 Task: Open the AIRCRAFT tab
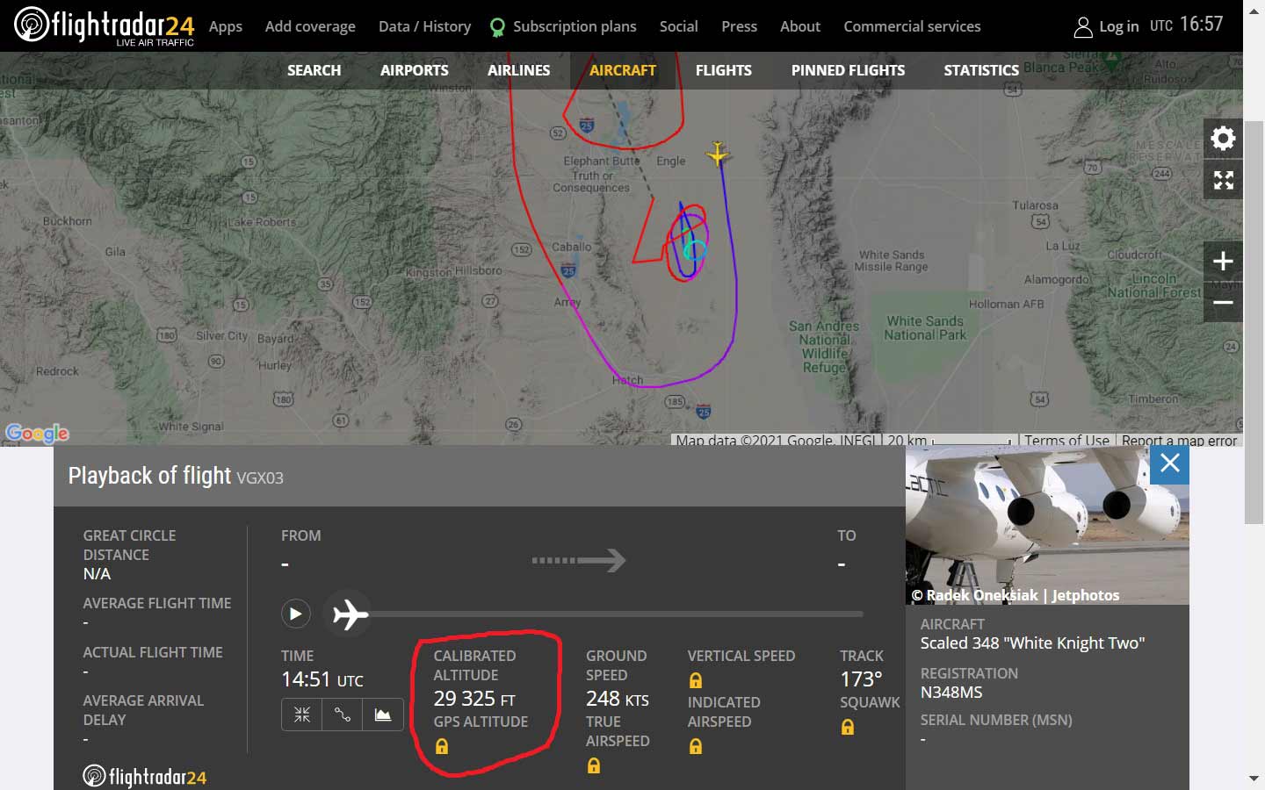pyautogui.click(x=623, y=70)
